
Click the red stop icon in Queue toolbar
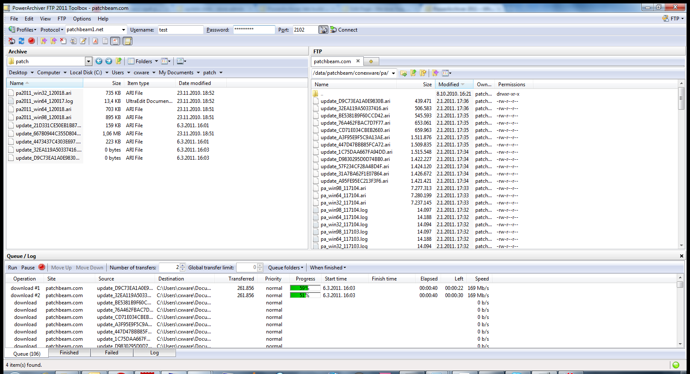click(x=41, y=267)
